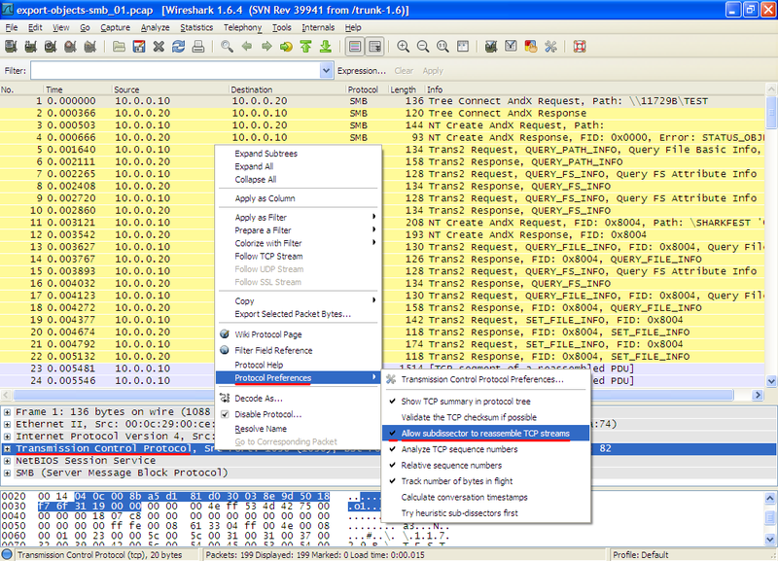Image resolution: width=778 pixels, height=561 pixels.
Task: Expand the Frame 1 tree node
Action: point(7,411)
